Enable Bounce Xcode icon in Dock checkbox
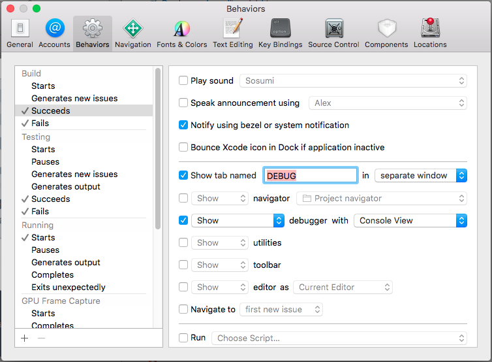 pyautogui.click(x=183, y=147)
